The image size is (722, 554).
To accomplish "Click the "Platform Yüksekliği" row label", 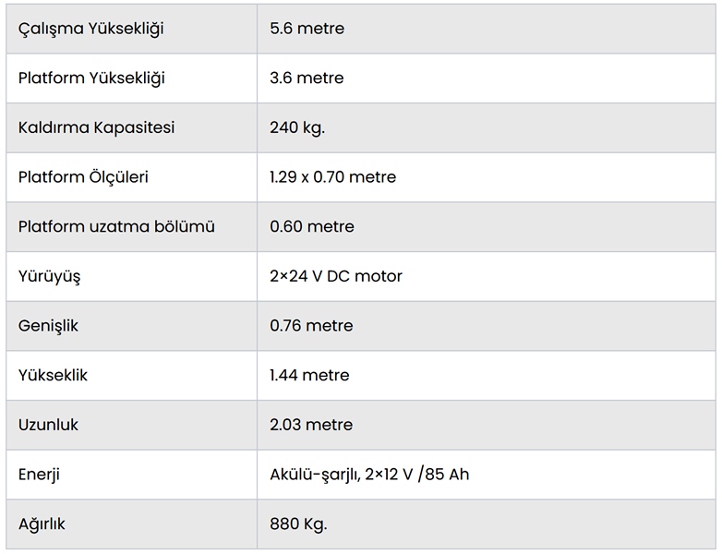I will 91,78.
